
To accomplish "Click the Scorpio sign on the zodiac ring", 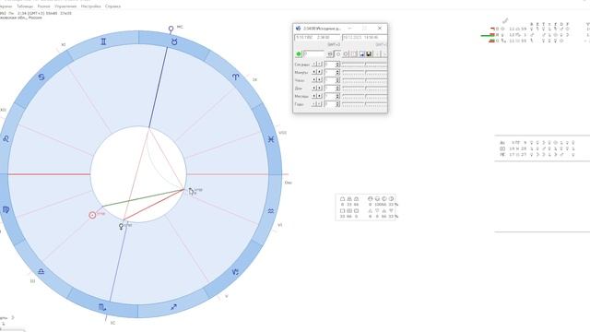I will 102,307.
